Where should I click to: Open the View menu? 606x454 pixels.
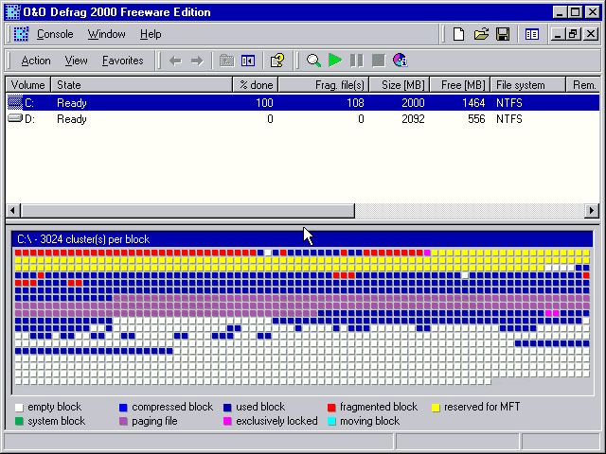coord(76,61)
